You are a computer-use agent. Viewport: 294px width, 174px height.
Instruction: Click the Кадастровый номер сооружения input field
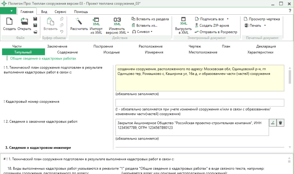click(200, 102)
